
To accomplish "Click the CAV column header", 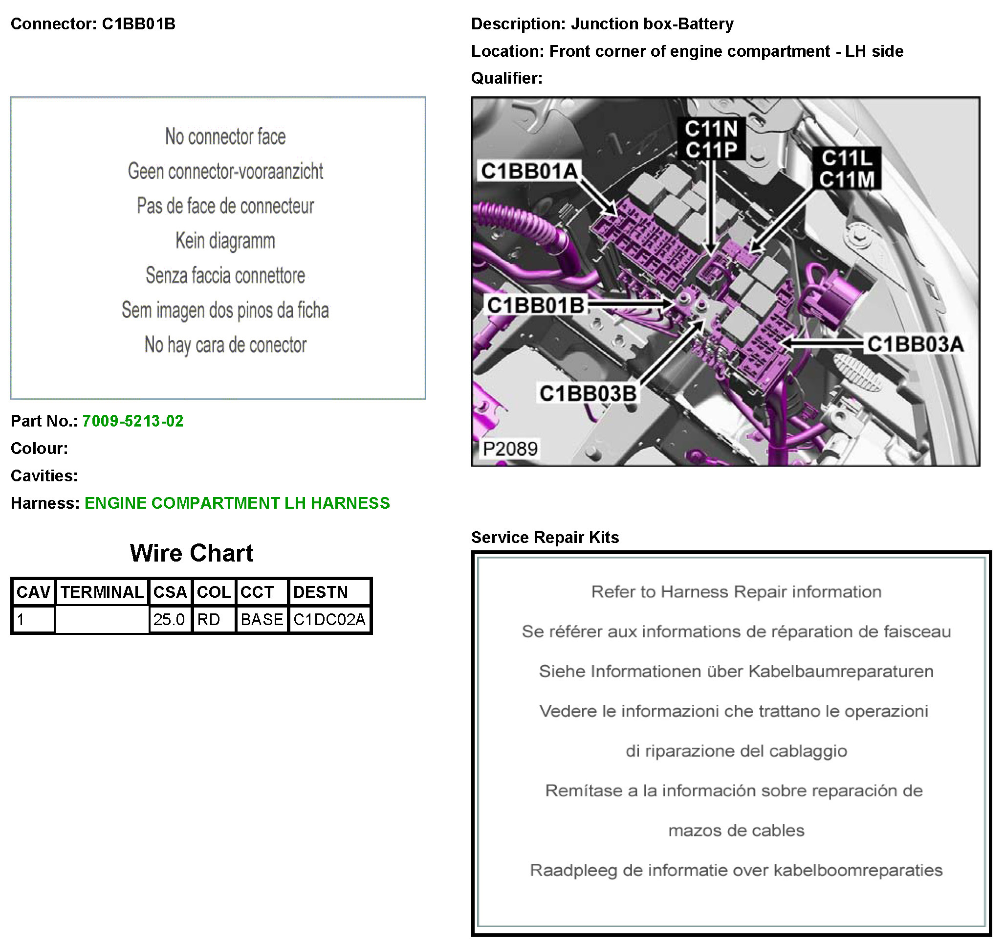I will point(33,592).
